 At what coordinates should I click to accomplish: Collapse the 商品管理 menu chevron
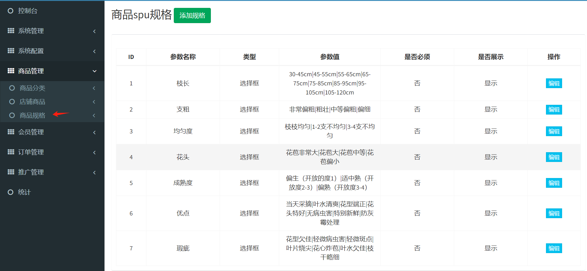[94, 71]
